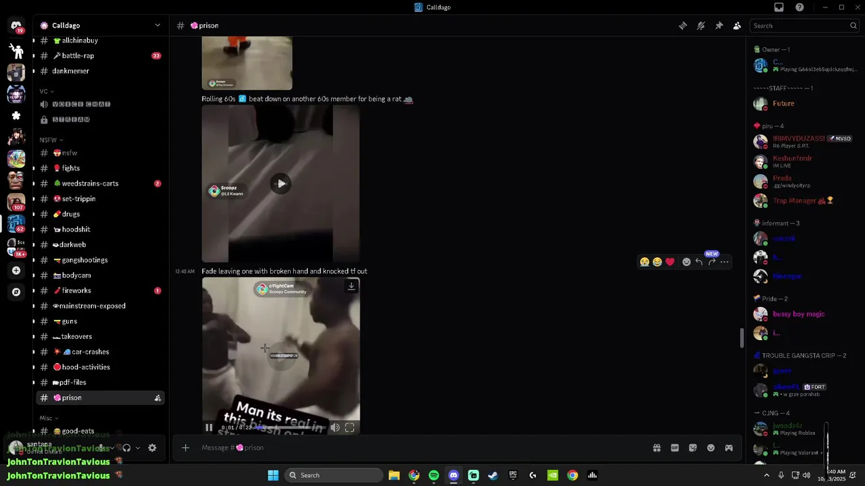
Task: Enter fullscreen on the video
Action: tap(349, 427)
